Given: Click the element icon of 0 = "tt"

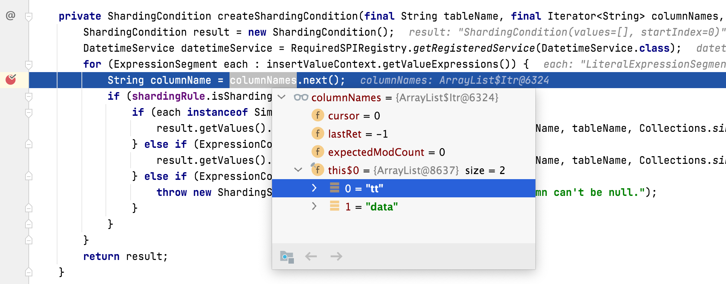Looking at the screenshot, I should (335, 188).
